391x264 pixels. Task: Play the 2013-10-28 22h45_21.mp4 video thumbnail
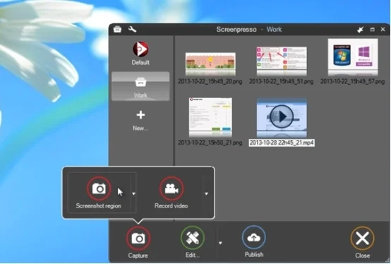282,116
